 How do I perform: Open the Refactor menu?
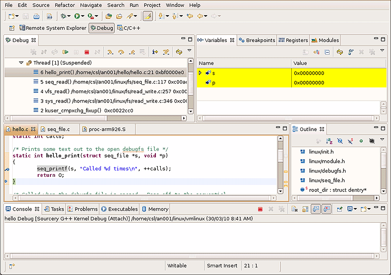point(65,5)
